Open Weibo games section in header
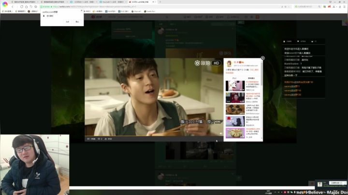348x195 pixels. coord(219,17)
